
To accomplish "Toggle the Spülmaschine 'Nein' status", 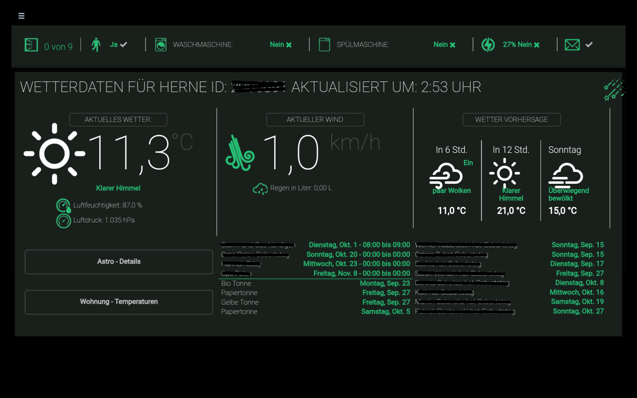I will pyautogui.click(x=444, y=45).
